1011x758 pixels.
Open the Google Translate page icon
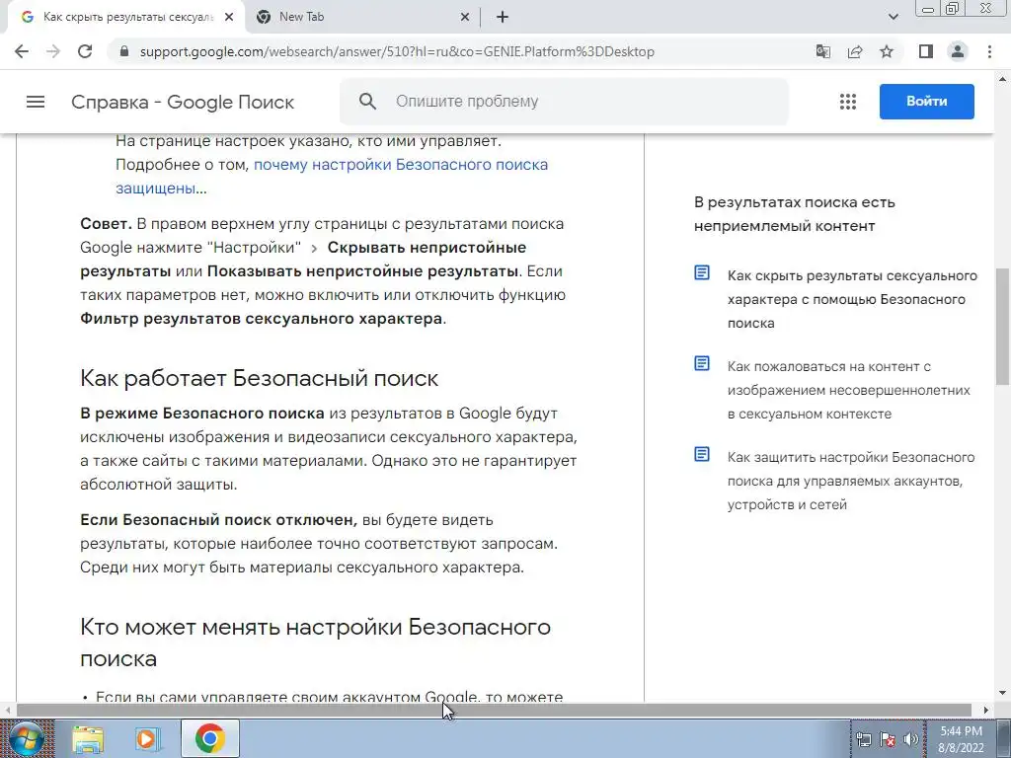(x=823, y=51)
